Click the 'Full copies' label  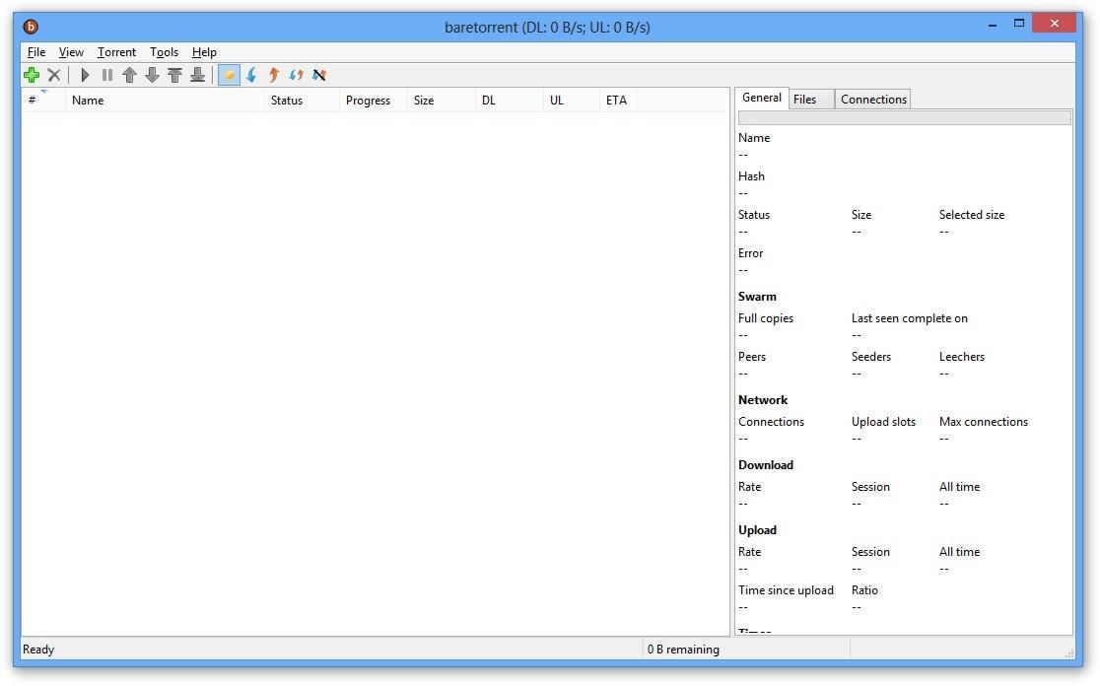[x=766, y=317]
